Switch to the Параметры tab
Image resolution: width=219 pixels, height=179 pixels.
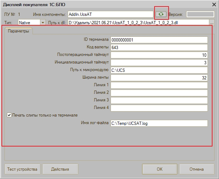click(x=19, y=31)
